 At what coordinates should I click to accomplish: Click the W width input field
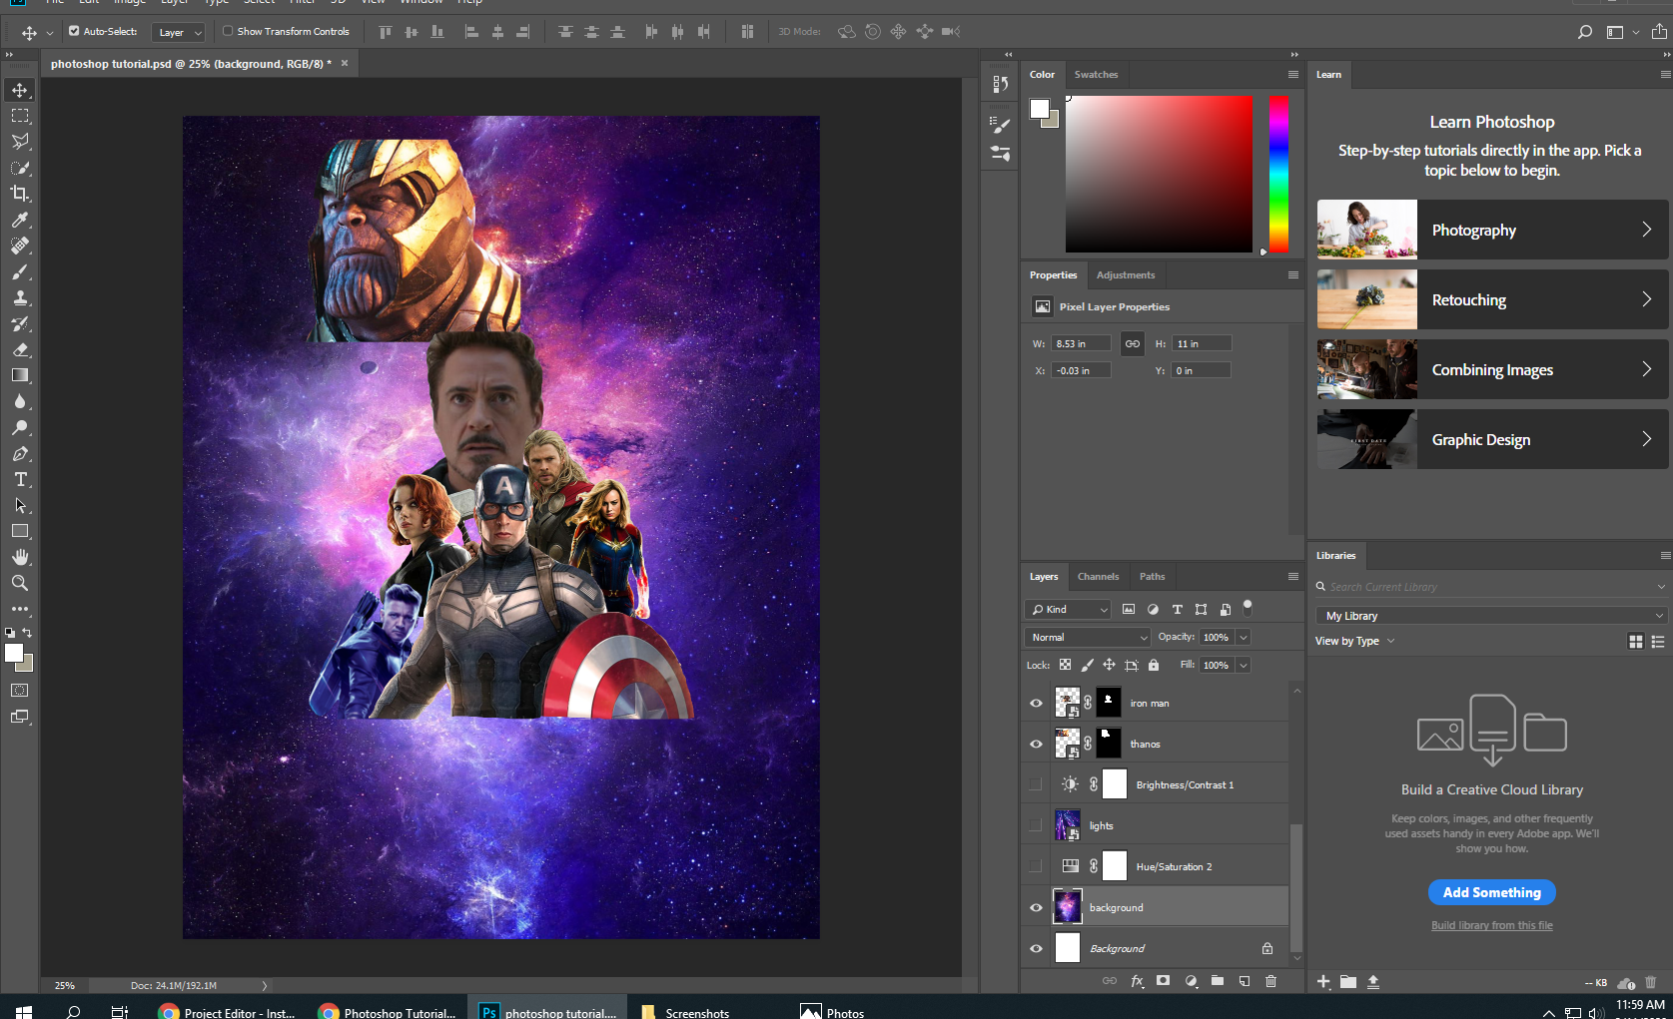[x=1081, y=343]
